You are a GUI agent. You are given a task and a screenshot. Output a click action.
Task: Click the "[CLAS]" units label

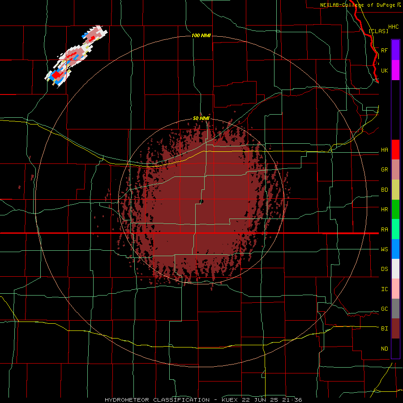coord(378,31)
